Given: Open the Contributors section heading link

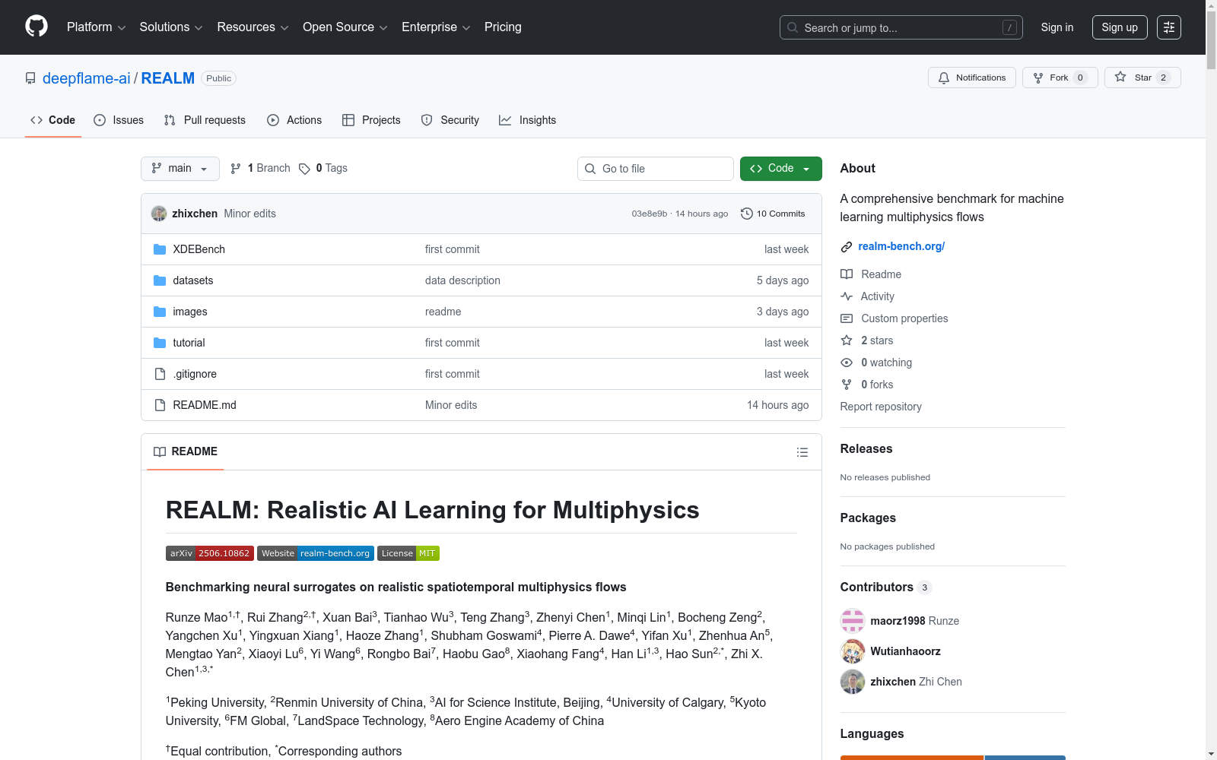Looking at the screenshot, I should coord(886,587).
